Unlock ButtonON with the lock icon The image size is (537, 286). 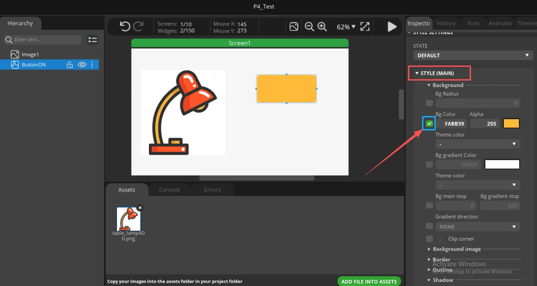[70, 65]
